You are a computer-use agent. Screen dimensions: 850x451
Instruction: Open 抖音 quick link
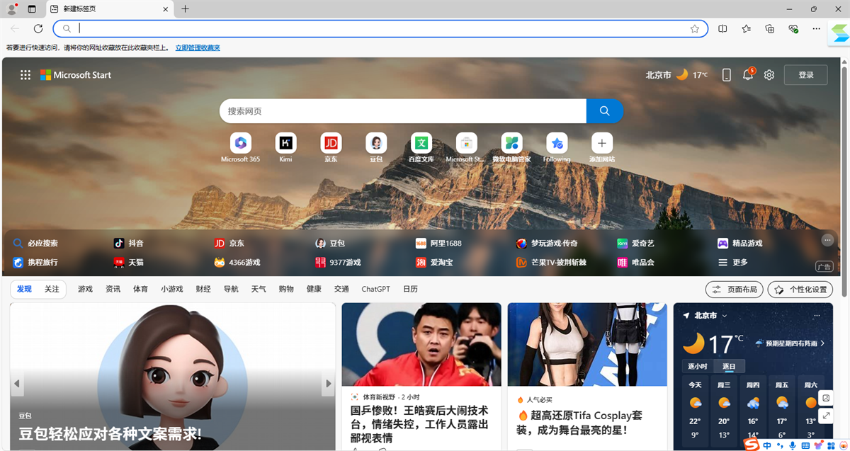(128, 243)
